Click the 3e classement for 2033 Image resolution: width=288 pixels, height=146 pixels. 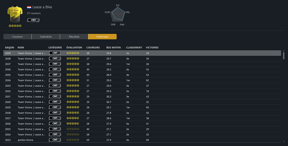tap(128, 86)
